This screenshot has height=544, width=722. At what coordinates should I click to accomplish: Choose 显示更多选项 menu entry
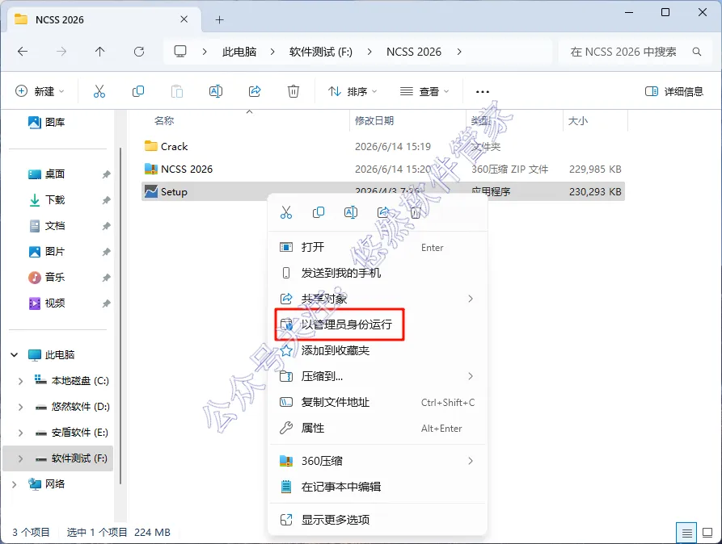pyautogui.click(x=378, y=520)
